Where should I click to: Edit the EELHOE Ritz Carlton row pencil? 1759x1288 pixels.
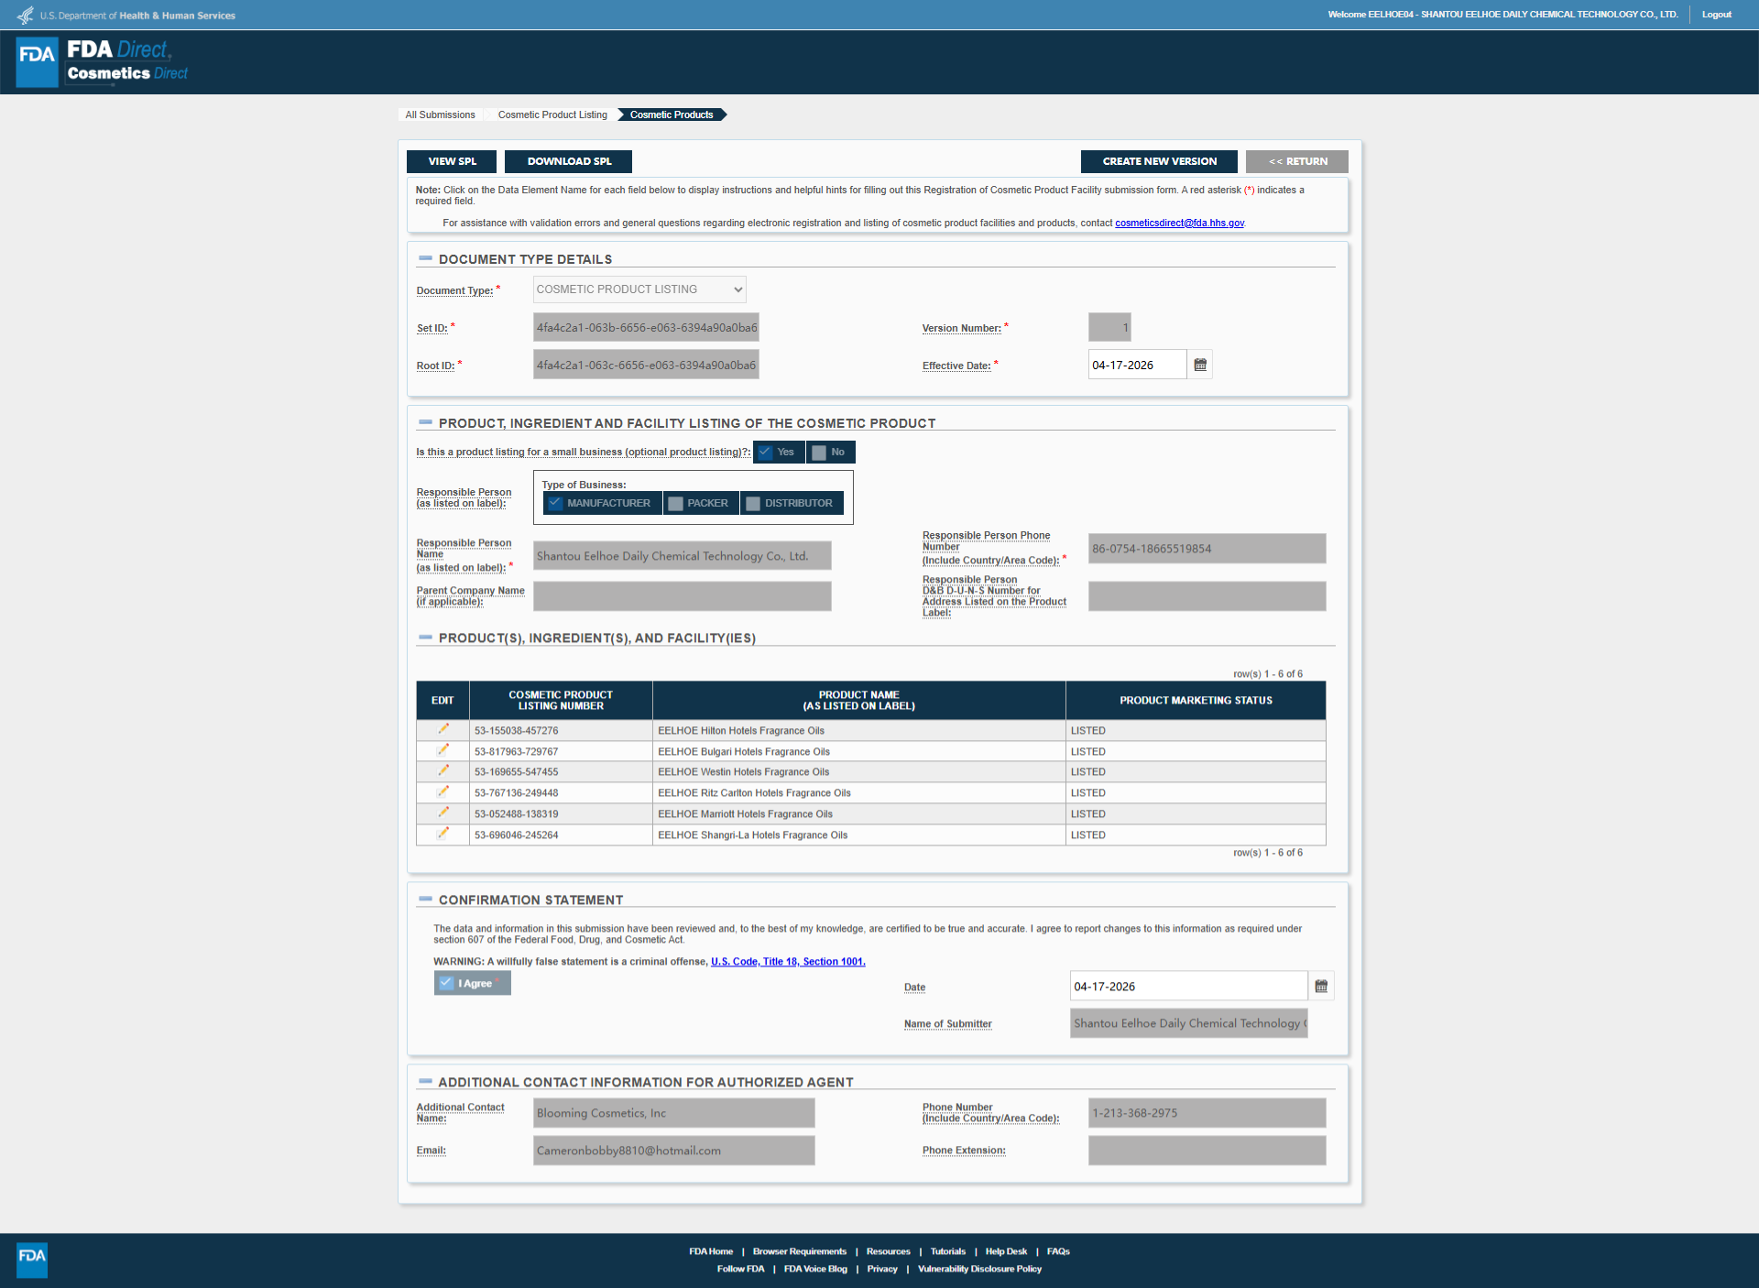443,792
